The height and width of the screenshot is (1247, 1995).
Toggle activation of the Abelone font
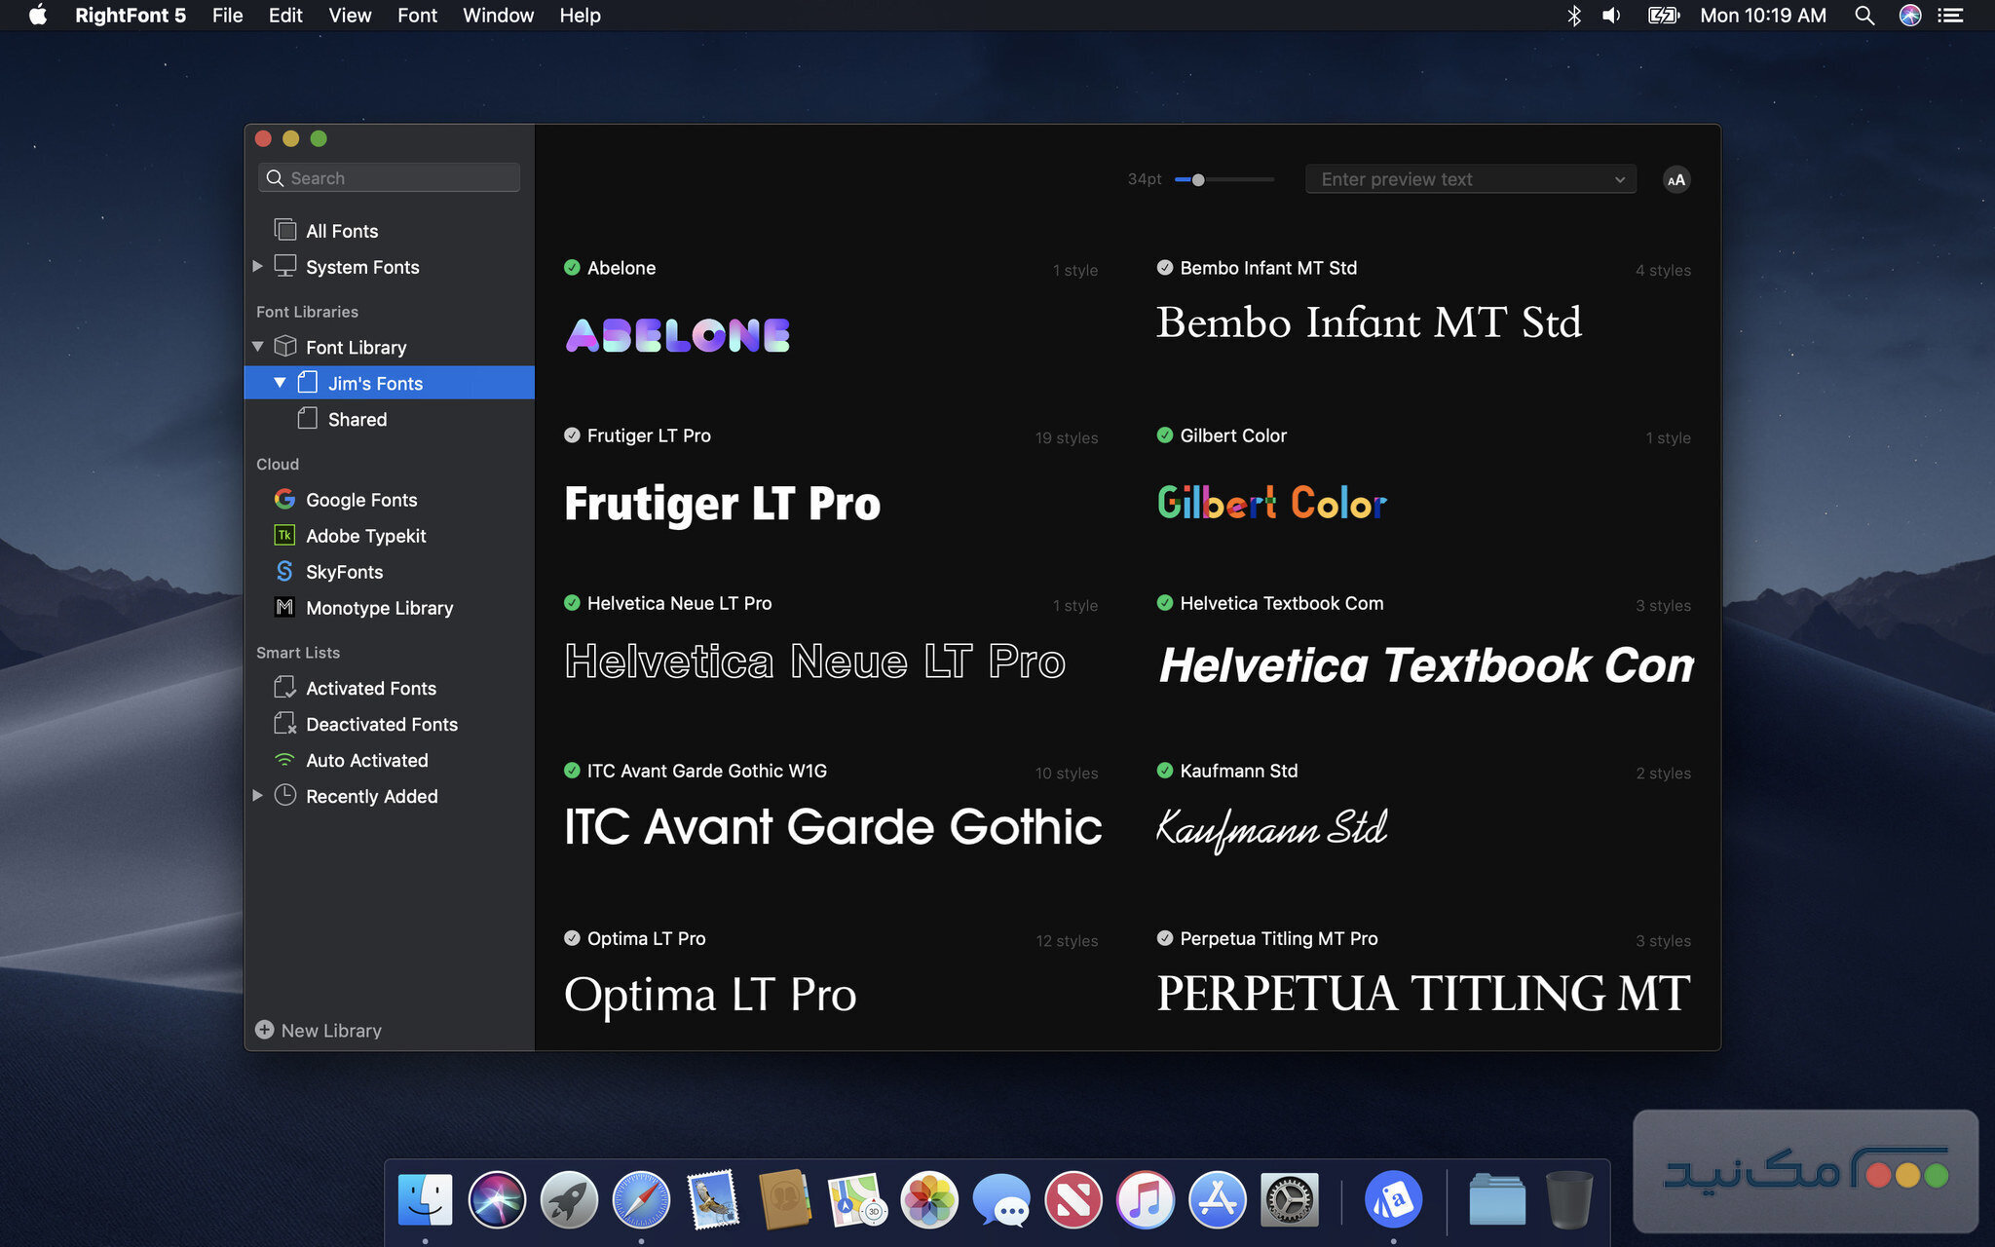click(x=572, y=268)
